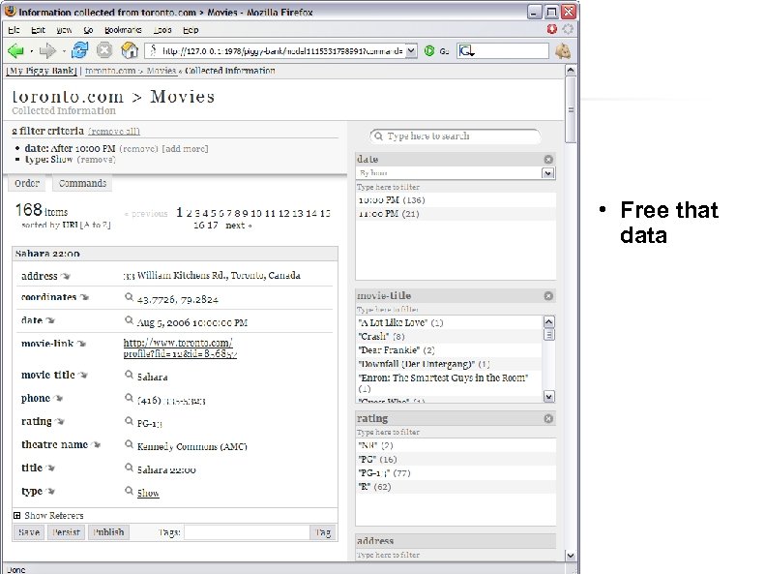Select "Dear Frankie" (2) in movie-title list

point(450,350)
